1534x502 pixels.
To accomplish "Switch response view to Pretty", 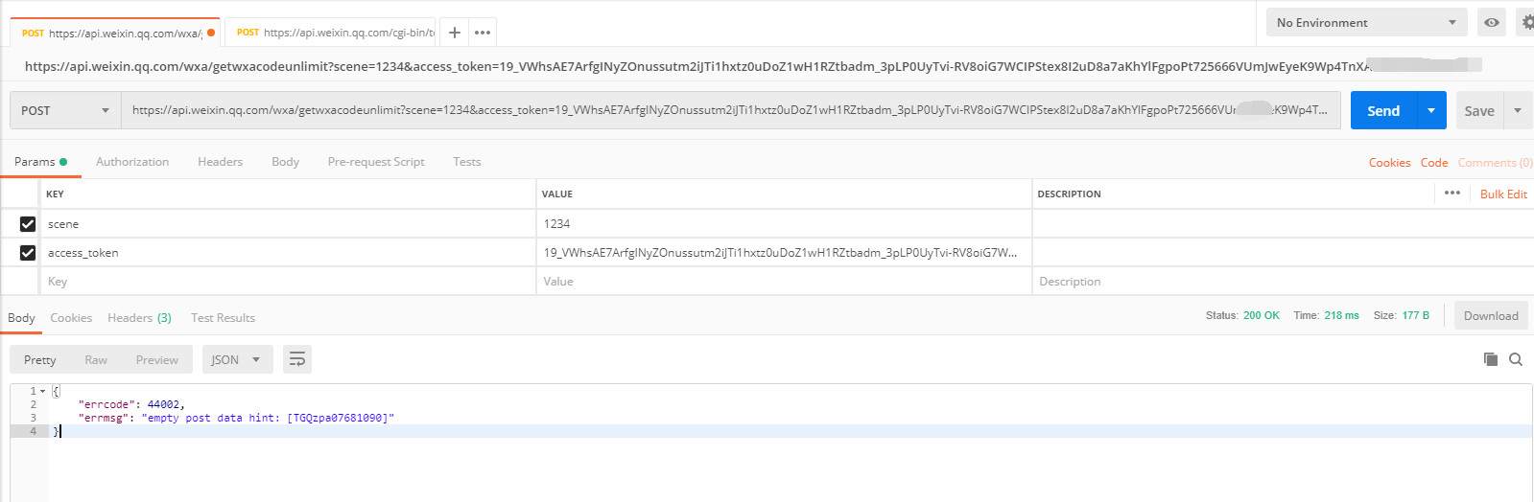I will [x=39, y=359].
